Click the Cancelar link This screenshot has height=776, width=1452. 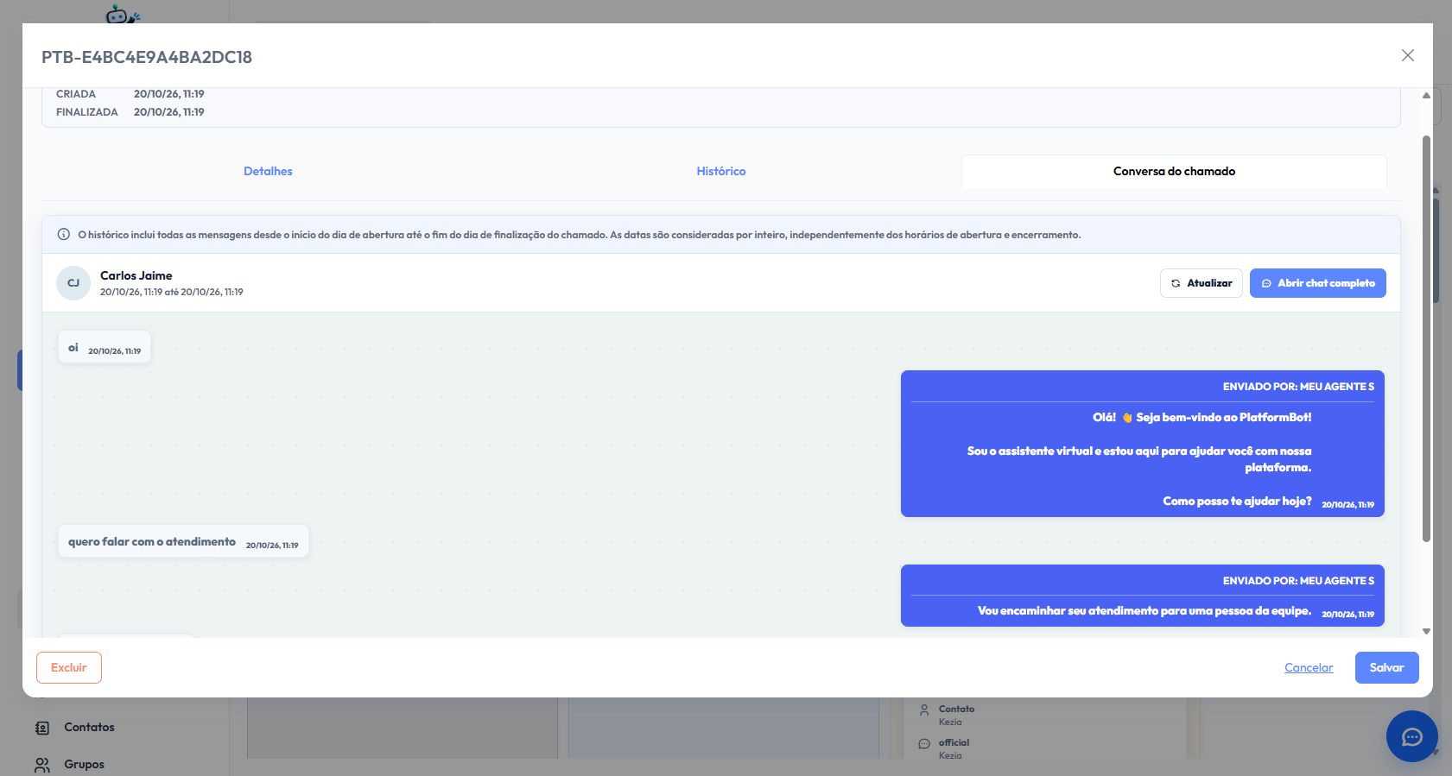[1309, 667]
